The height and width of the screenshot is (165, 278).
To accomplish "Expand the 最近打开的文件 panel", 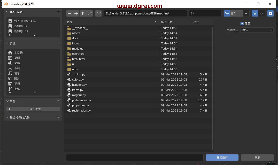I will [x=7, y=117].
